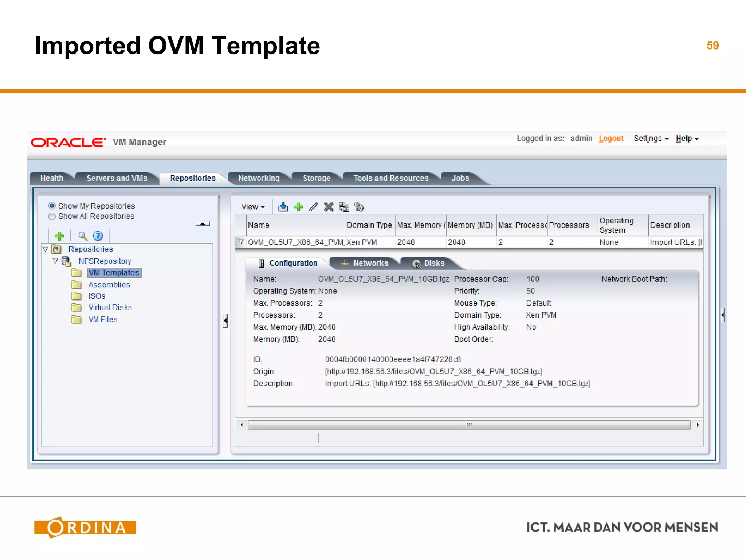The width and height of the screenshot is (746, 560).
Task: Collapse the left navigation pane splitter
Action: point(225,321)
